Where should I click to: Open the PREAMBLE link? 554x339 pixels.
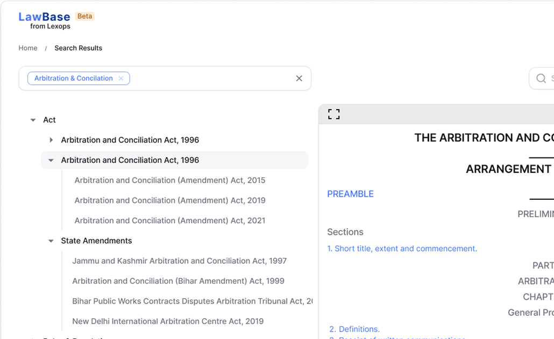tap(350, 194)
